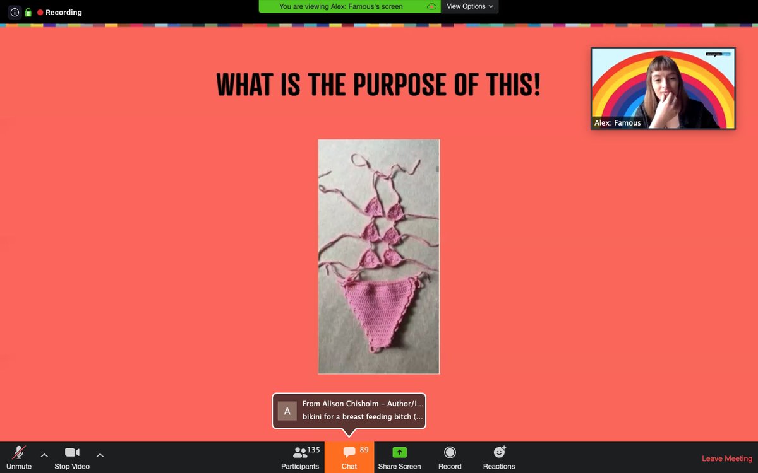The image size is (758, 473).
Task: Open the chat message from Alison Chisholm
Action: (351, 411)
